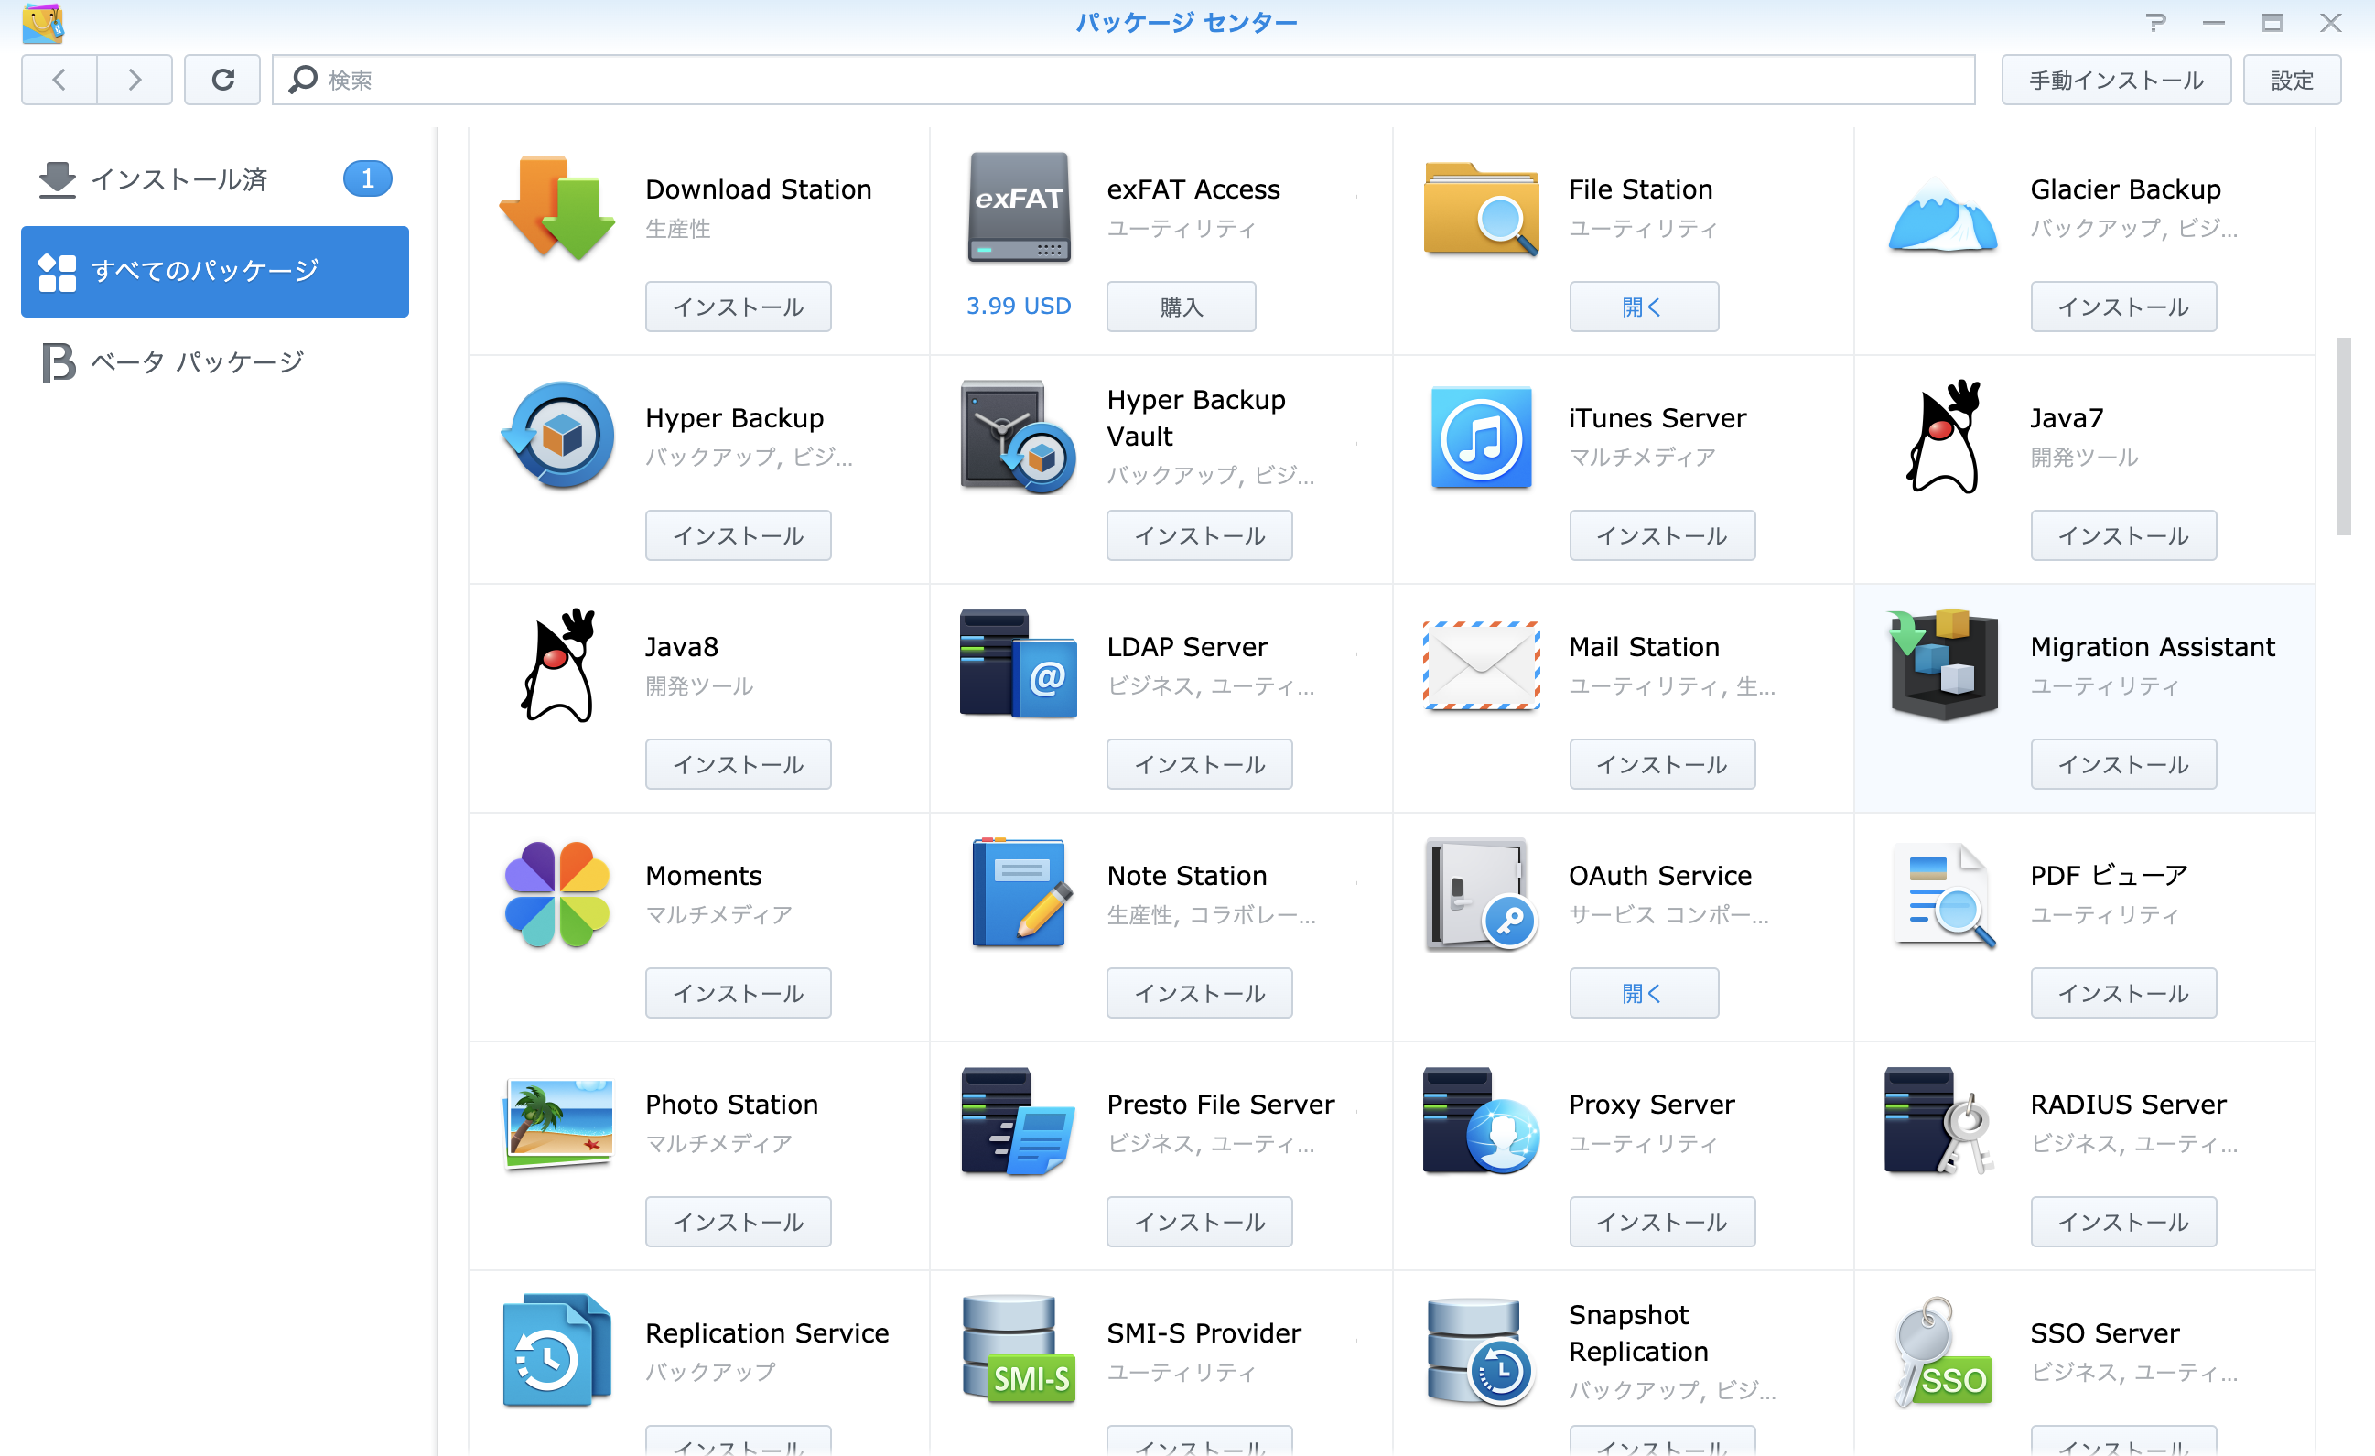Select すべてのパッケージ in the sidebar
Screen dimensions: 2375x1456
point(215,271)
